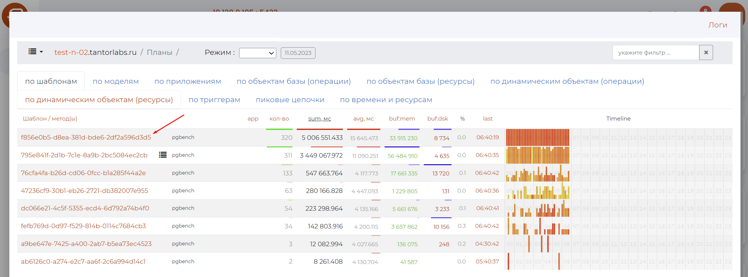Open the Режим dropdown
Viewport: 748px width, 277px height.
[x=258, y=53]
